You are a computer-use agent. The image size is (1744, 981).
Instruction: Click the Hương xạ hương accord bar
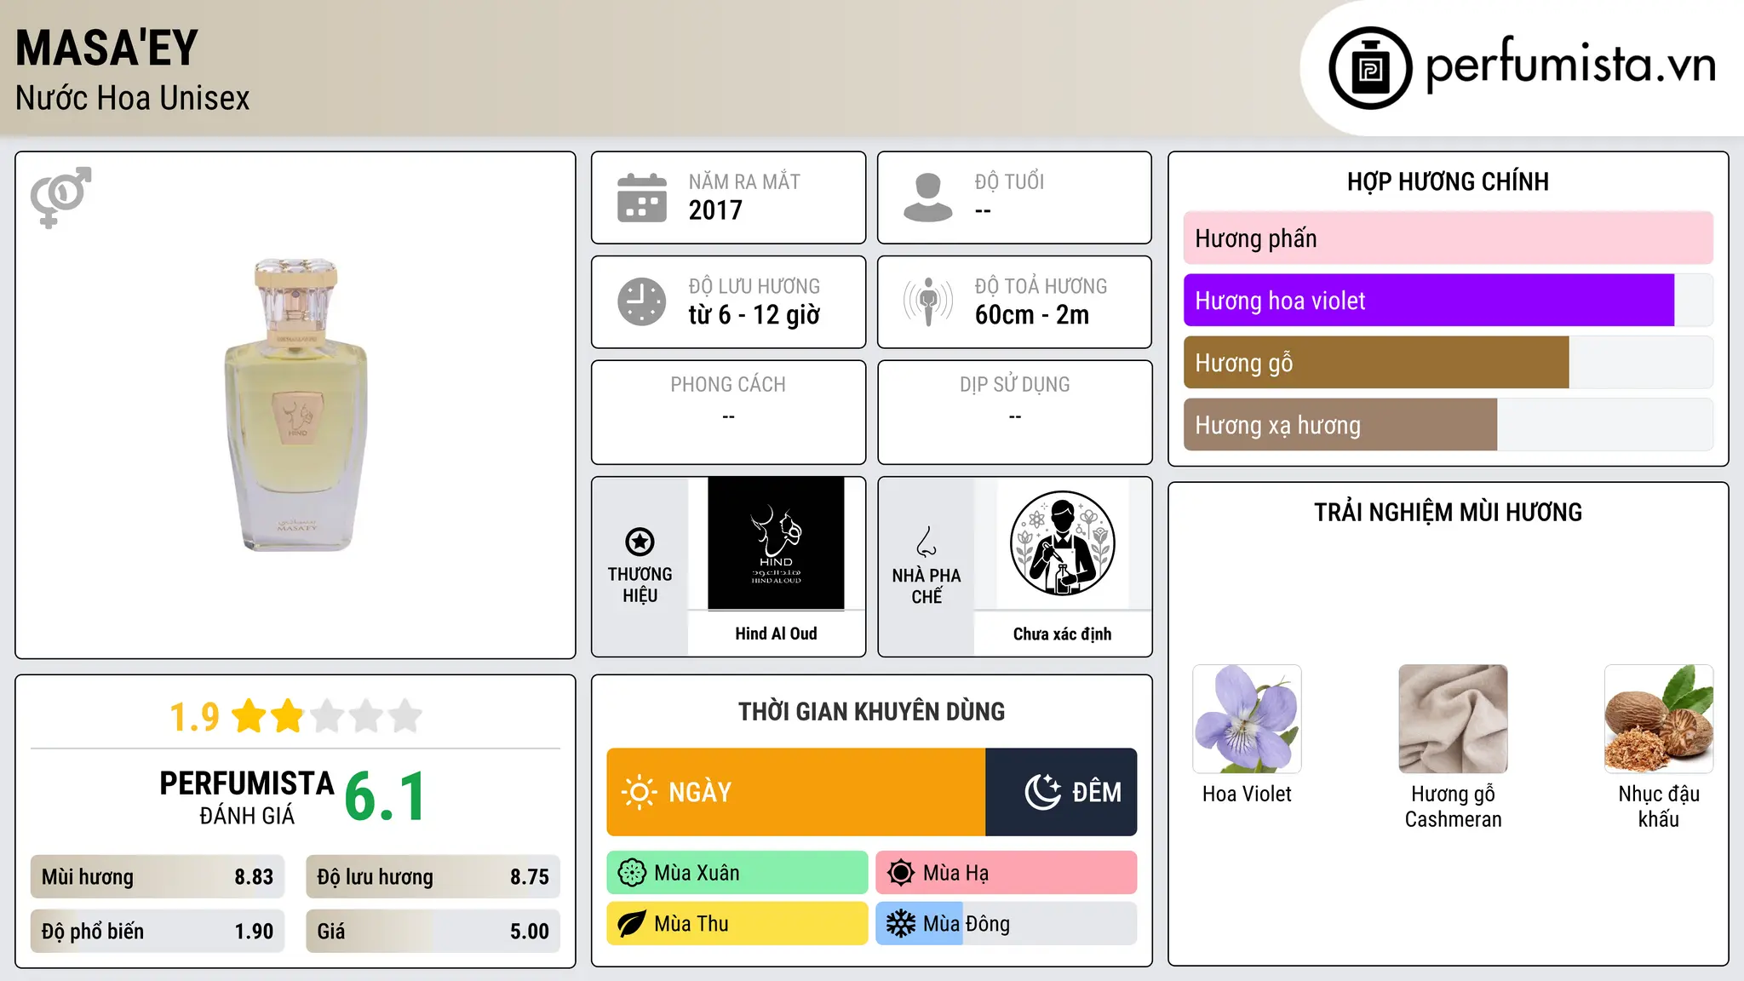[1449, 425]
